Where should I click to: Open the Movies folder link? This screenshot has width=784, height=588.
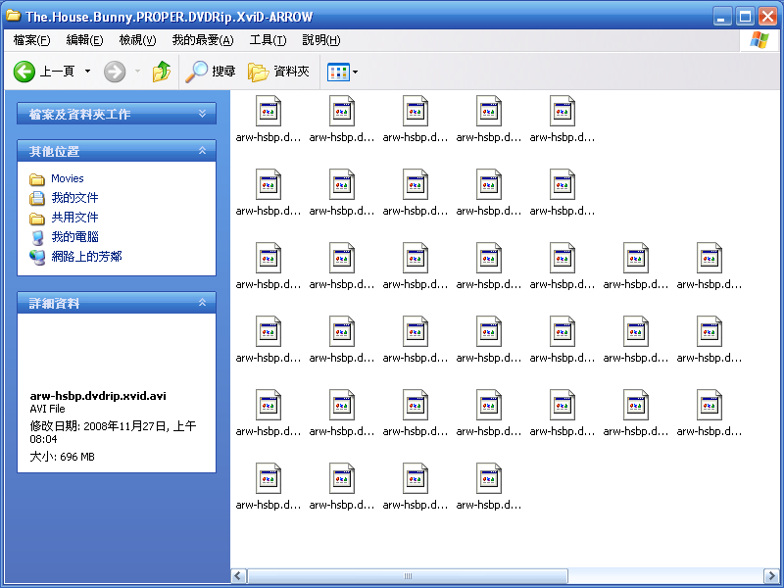(67, 178)
